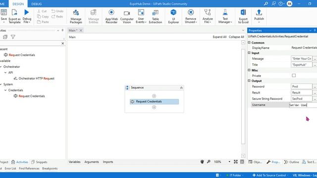Open the Help question mark menu
The image size is (317, 178).
click(x=281, y=3)
